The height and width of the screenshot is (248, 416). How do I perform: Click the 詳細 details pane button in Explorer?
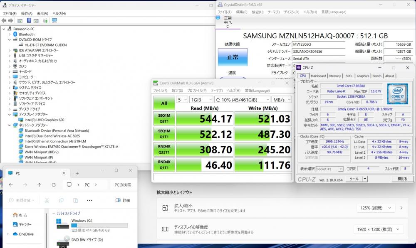coord(123,200)
